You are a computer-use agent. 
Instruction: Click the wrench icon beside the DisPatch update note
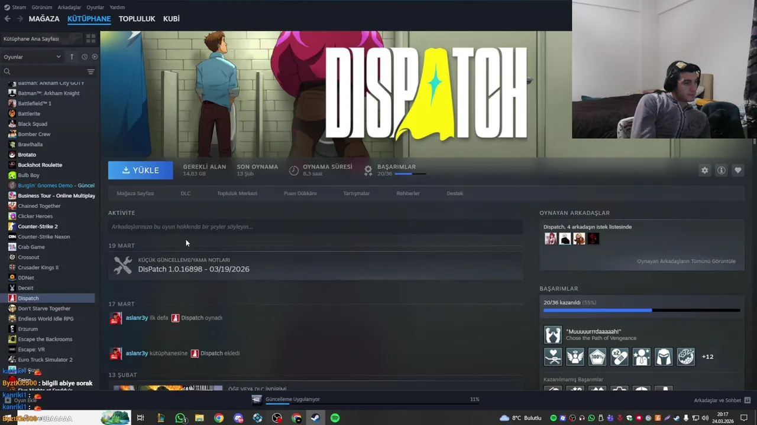pyautogui.click(x=122, y=265)
